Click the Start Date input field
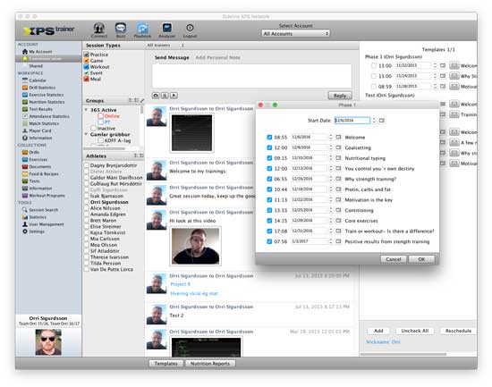The image size is (492, 387). 352,121
